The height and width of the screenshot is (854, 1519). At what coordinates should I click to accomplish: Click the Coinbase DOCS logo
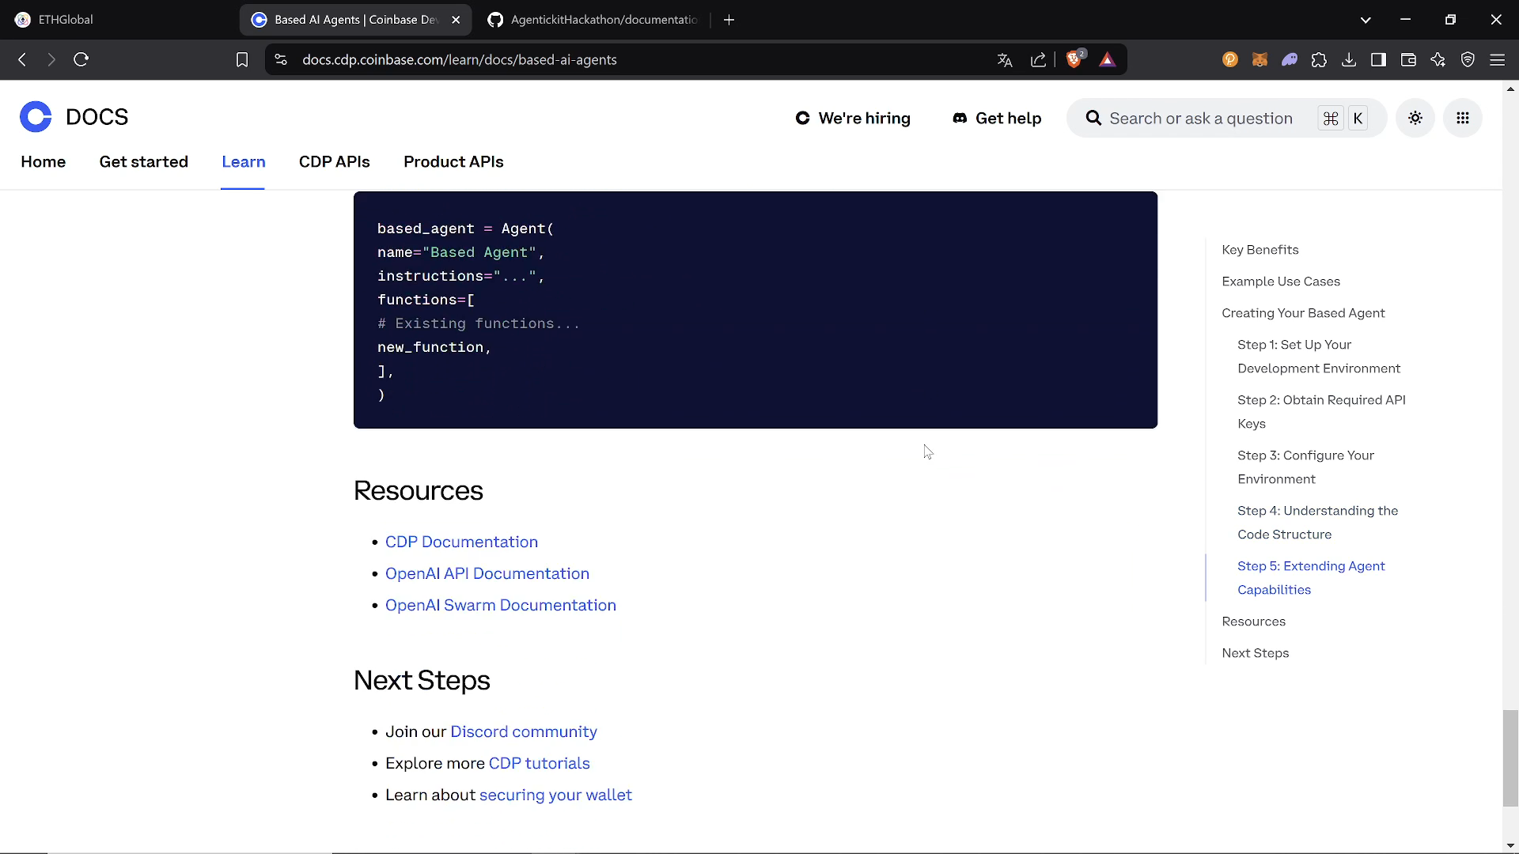74,117
